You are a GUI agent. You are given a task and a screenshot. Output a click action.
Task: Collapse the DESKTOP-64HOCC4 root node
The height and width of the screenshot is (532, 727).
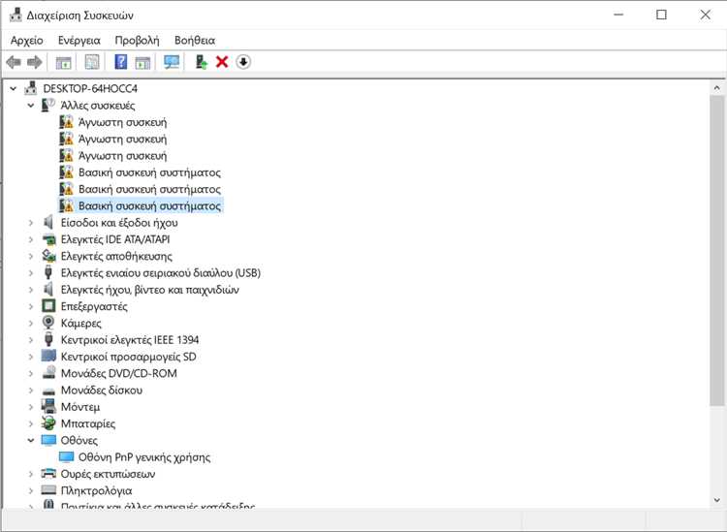pyautogui.click(x=13, y=88)
